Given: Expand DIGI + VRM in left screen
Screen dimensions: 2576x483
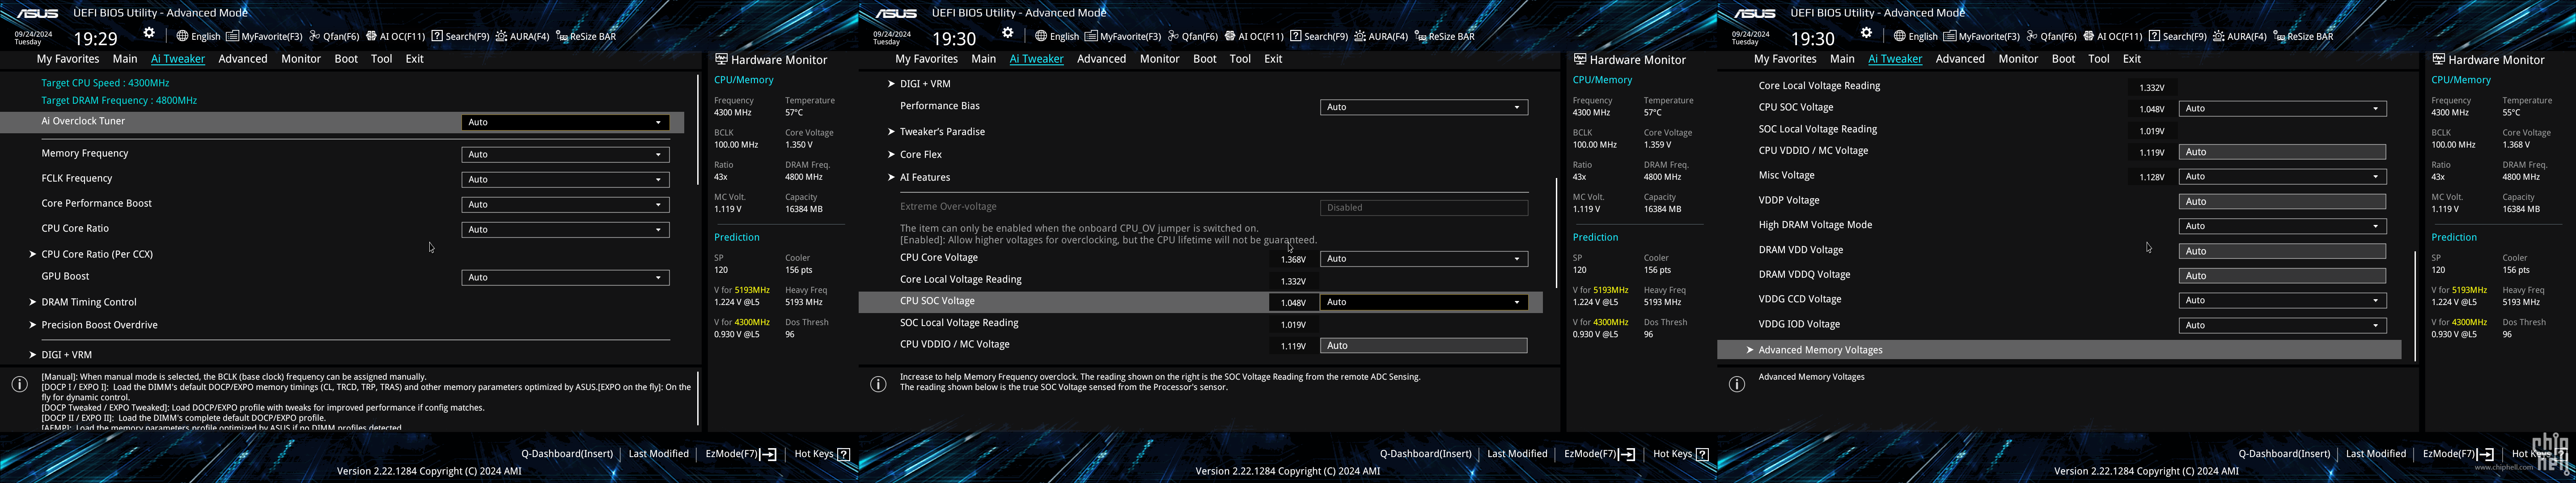Looking at the screenshot, I should pos(60,355).
